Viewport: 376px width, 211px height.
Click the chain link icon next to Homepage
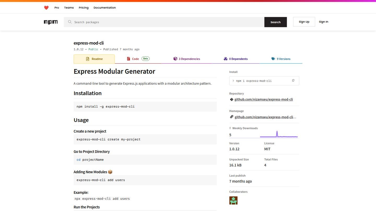click(231, 117)
